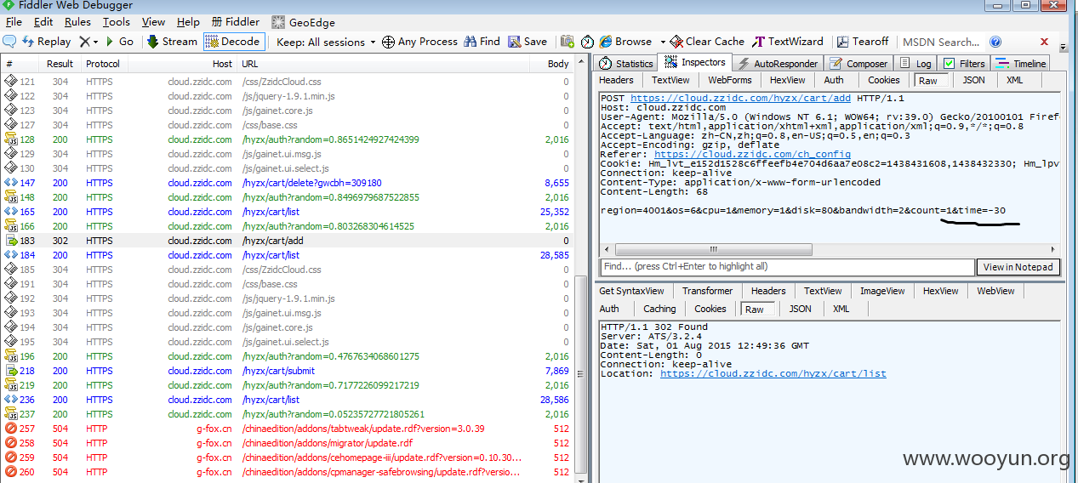
Task: Select the response ImageView tab
Action: 882,291
